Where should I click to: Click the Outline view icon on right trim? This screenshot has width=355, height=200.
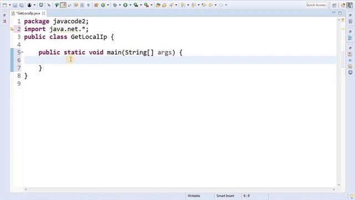[350, 38]
